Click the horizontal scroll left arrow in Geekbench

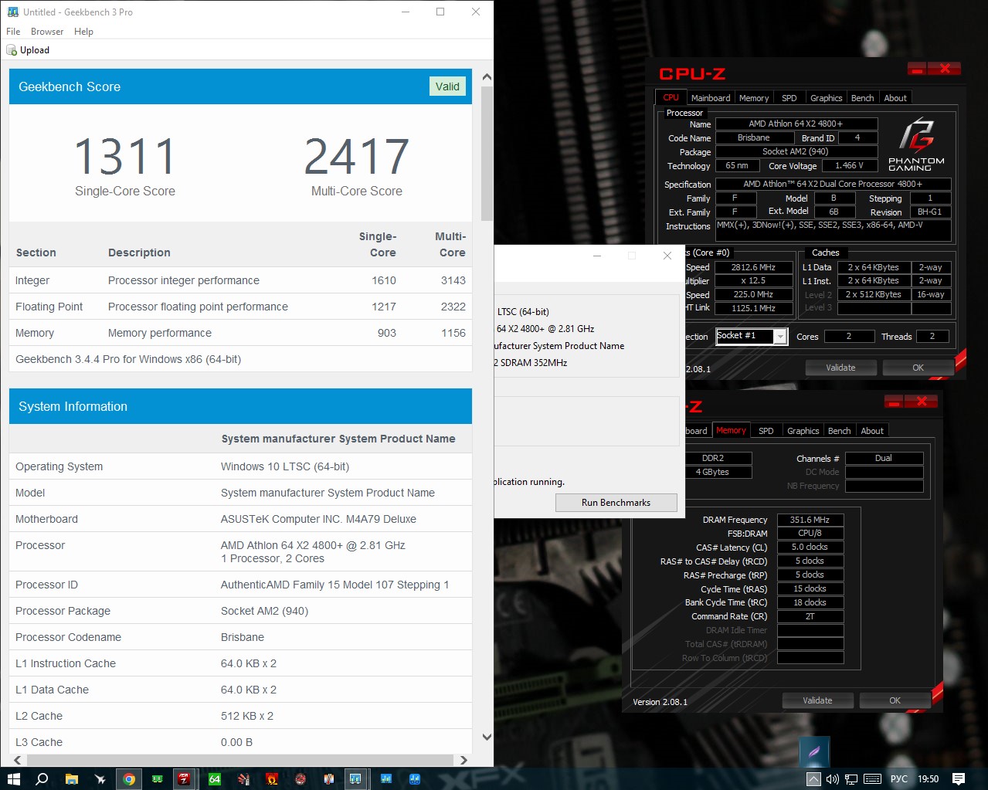coord(17,760)
